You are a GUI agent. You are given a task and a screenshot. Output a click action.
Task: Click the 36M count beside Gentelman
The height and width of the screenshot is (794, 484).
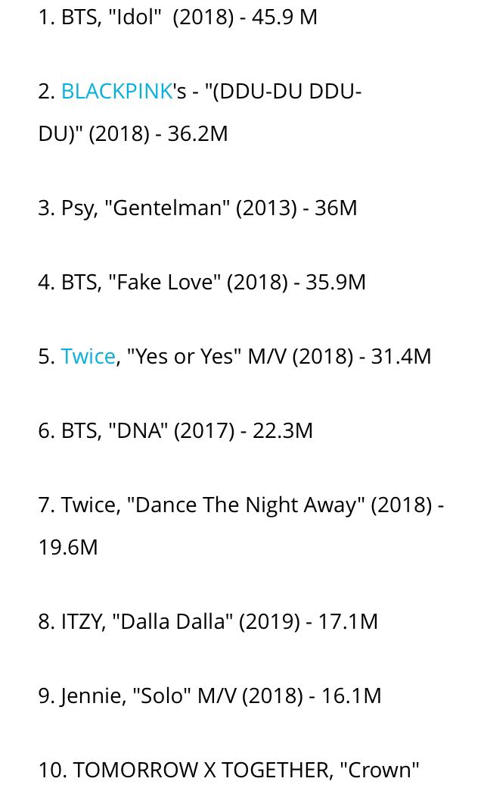335,208
